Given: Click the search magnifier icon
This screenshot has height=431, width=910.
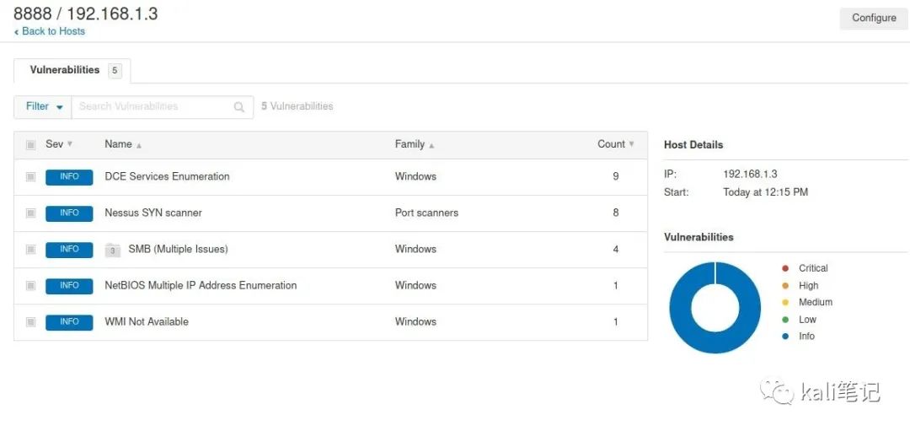Looking at the screenshot, I should 238,107.
